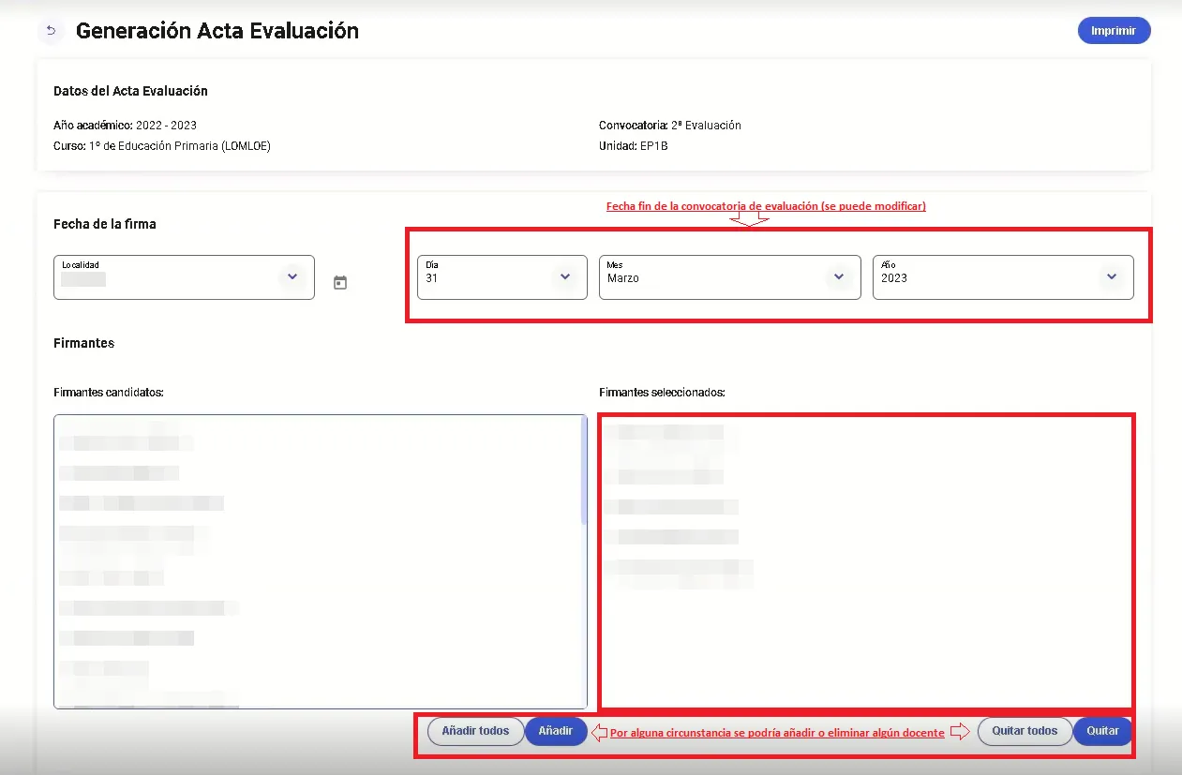
Task: Open the calendar date picker icon
Action: coord(340,282)
